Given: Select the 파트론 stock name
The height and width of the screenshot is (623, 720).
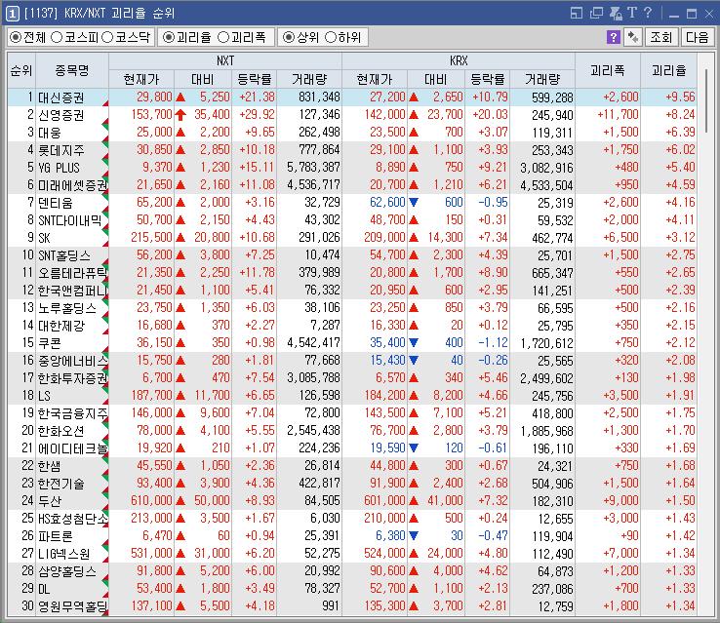Looking at the screenshot, I should (x=55, y=536).
